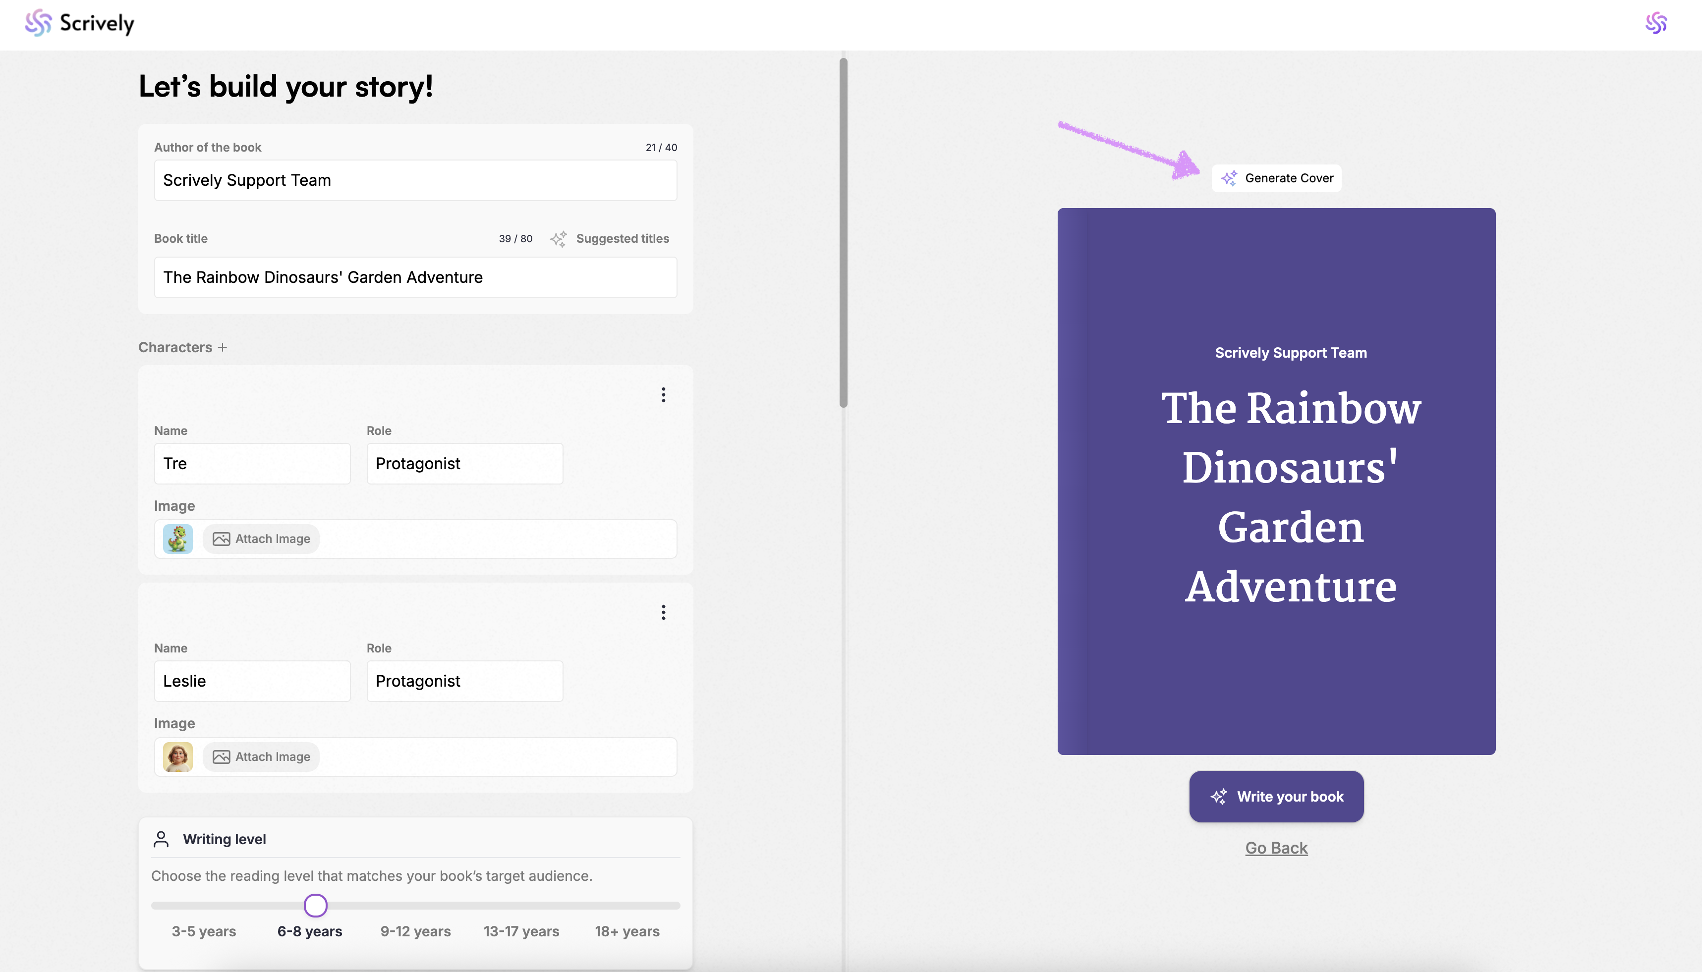Select 3-5 years writing level
This screenshot has height=972, width=1702.
click(x=204, y=931)
